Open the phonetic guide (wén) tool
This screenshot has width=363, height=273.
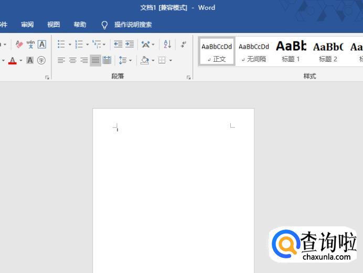pos(30,45)
